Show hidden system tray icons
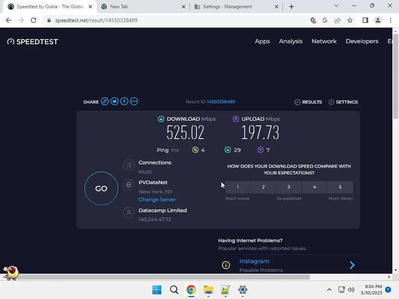The width and height of the screenshot is (399, 299). 329,290
